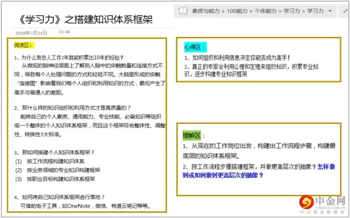Image resolution: width=350 pixels, height=218 pixels.
Task: Click line 性、转换性3大标准
Action: click(x=38, y=134)
